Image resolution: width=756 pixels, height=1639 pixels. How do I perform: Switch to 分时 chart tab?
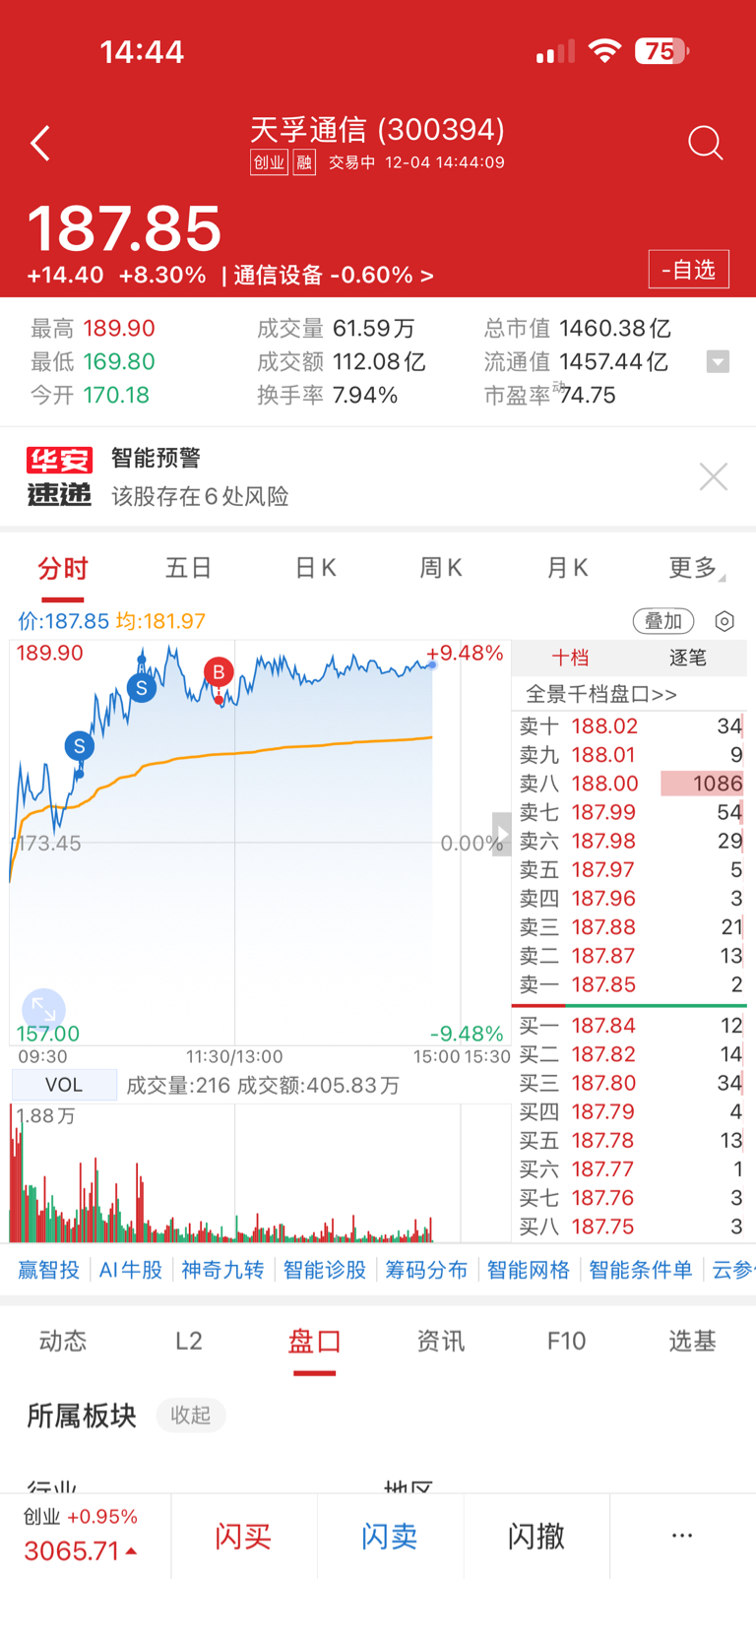63,568
